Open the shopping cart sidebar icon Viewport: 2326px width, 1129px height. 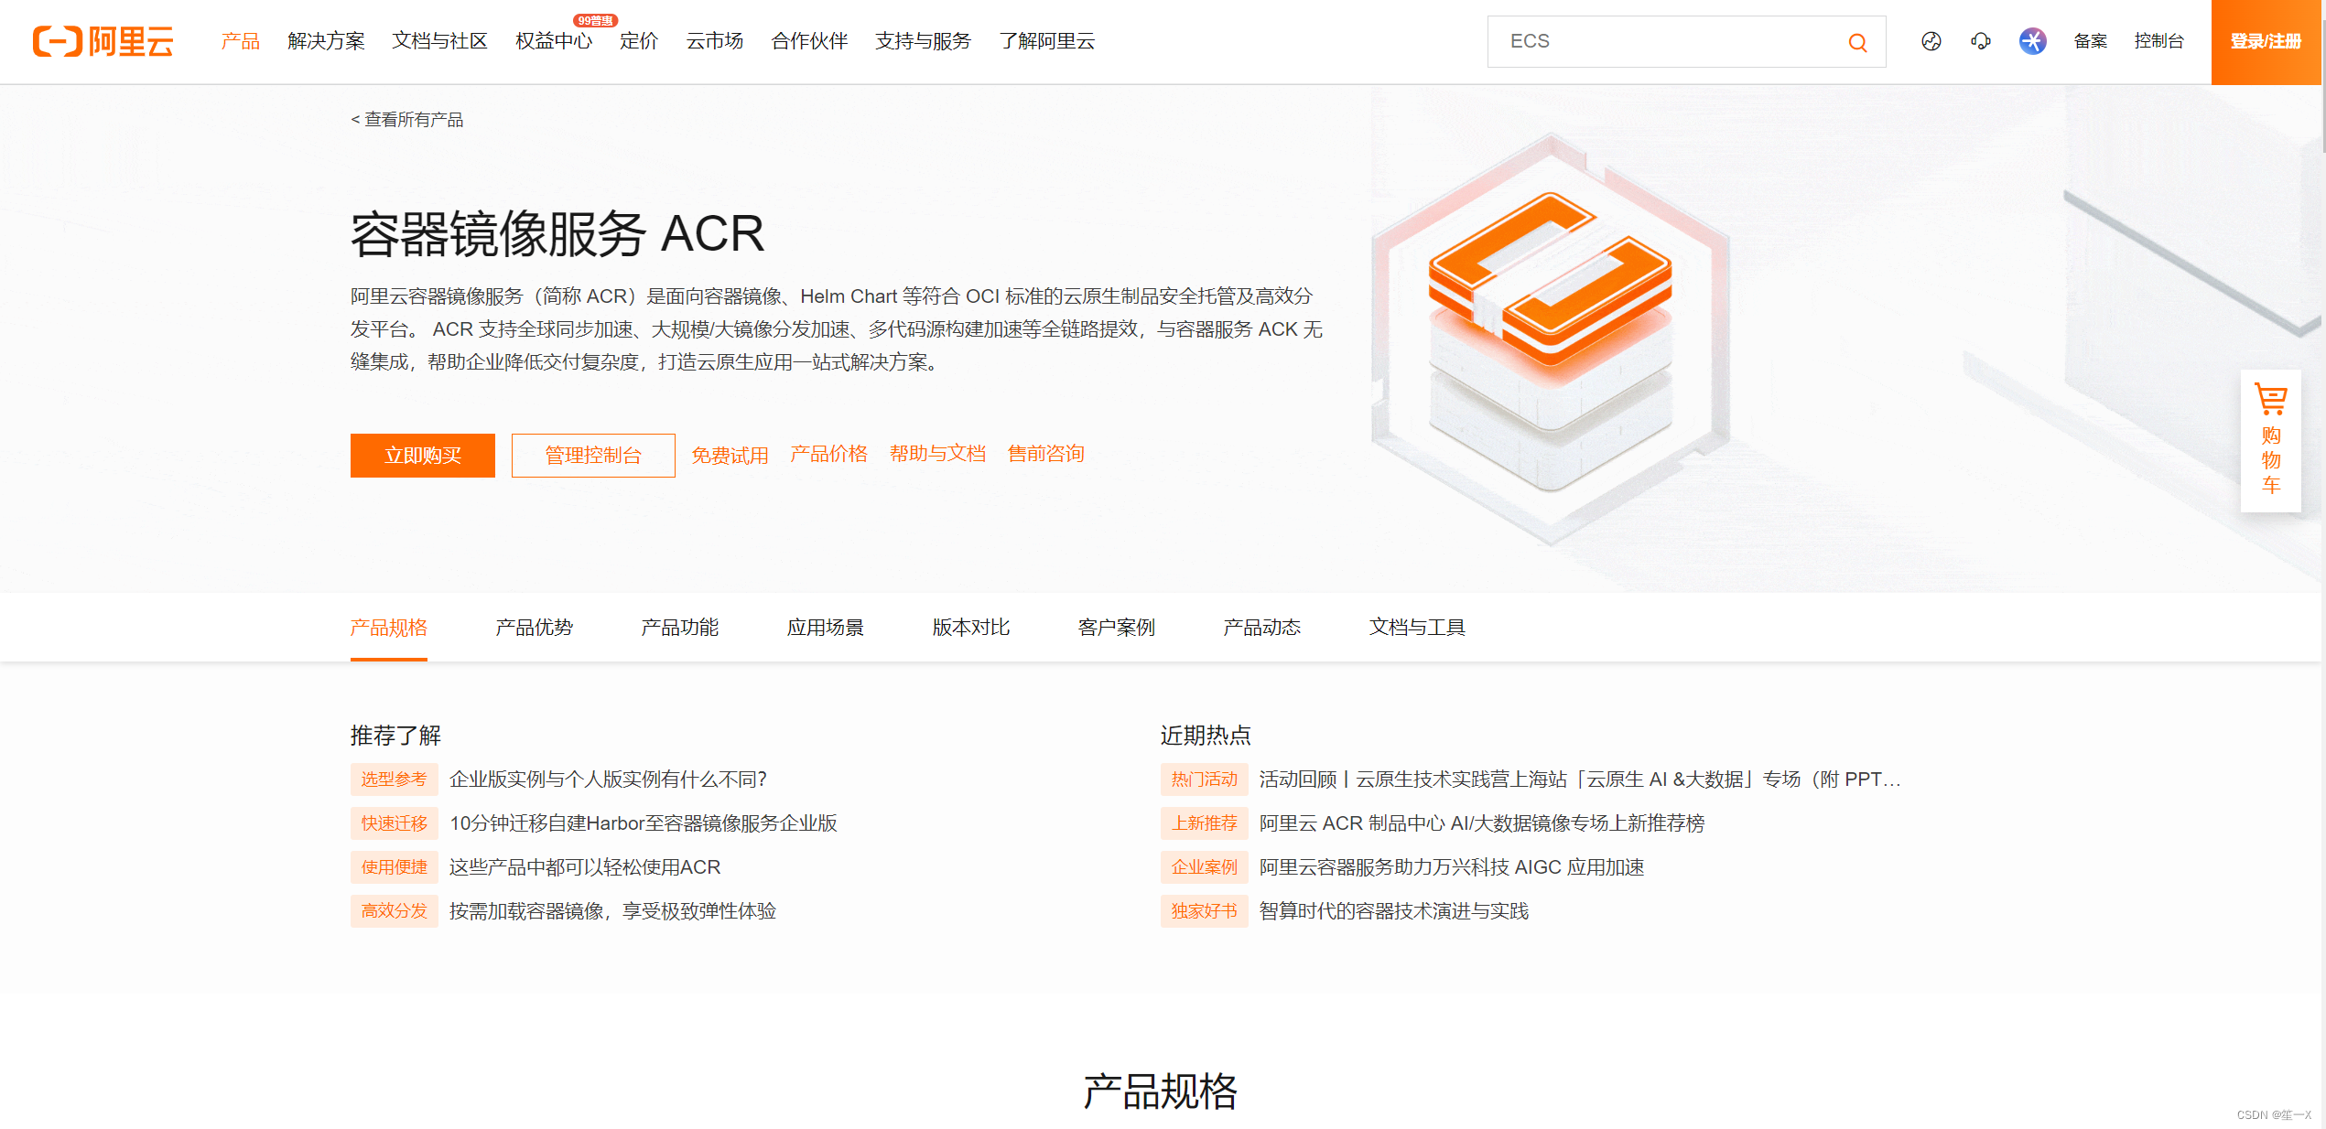[2270, 441]
